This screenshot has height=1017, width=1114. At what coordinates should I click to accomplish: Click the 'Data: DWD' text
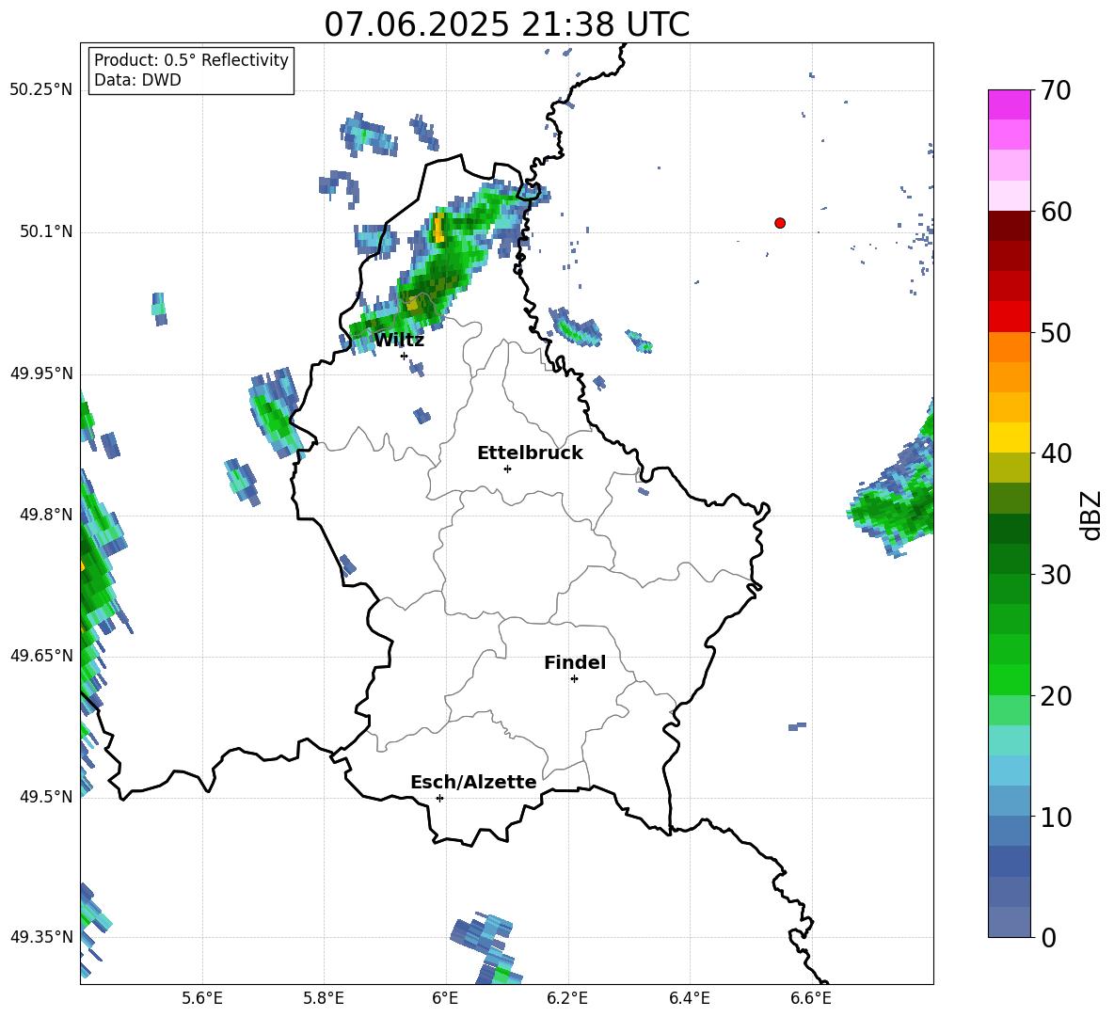pyautogui.click(x=137, y=80)
